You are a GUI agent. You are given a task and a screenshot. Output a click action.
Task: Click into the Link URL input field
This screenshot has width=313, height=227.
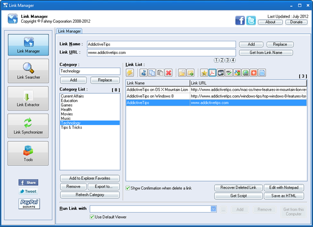pyautogui.click(x=161, y=53)
